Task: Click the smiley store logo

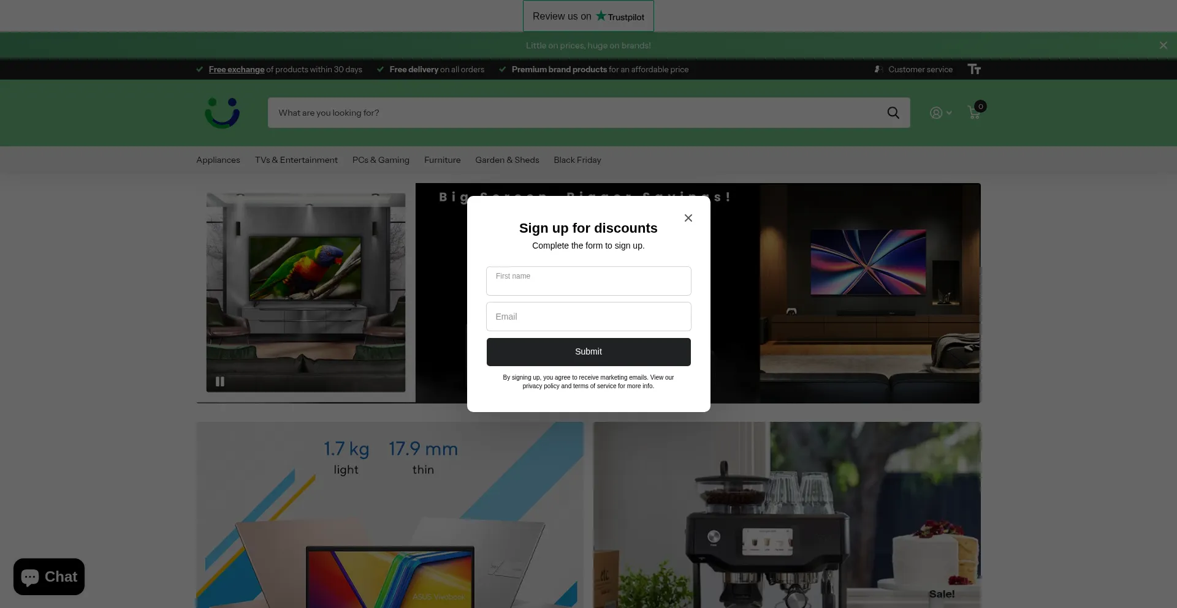Action: pyautogui.click(x=222, y=113)
